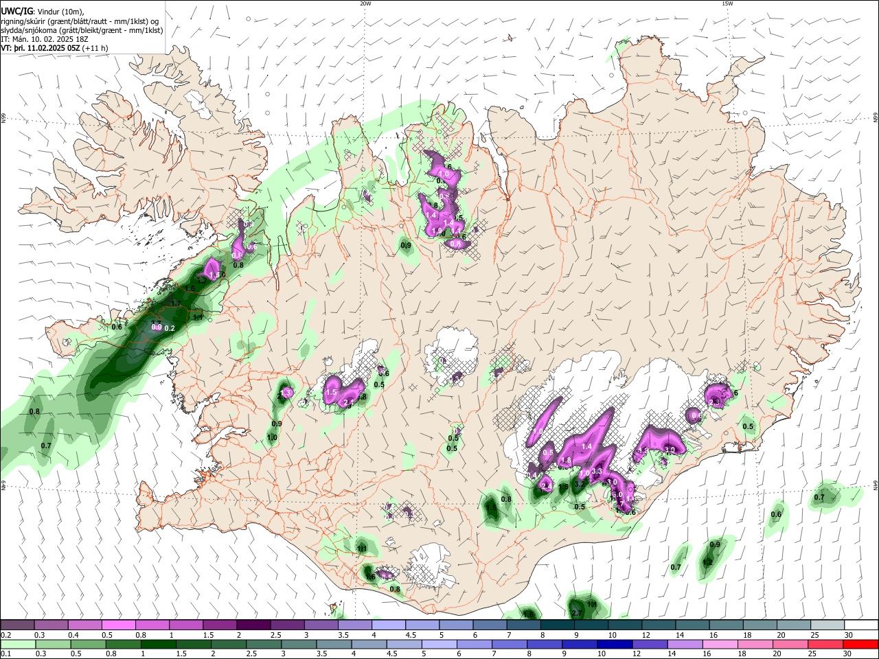Click the 1.2 rain value southeast offshore
879x659 pixels.
(x=708, y=562)
